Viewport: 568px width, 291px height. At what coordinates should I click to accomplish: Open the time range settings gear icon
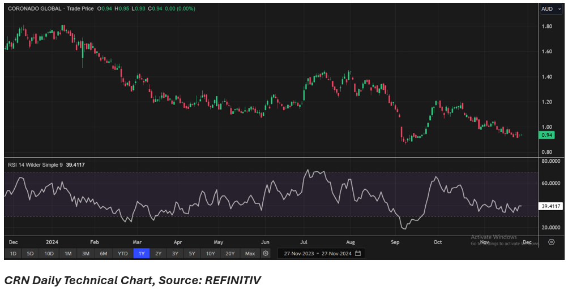tap(266, 253)
